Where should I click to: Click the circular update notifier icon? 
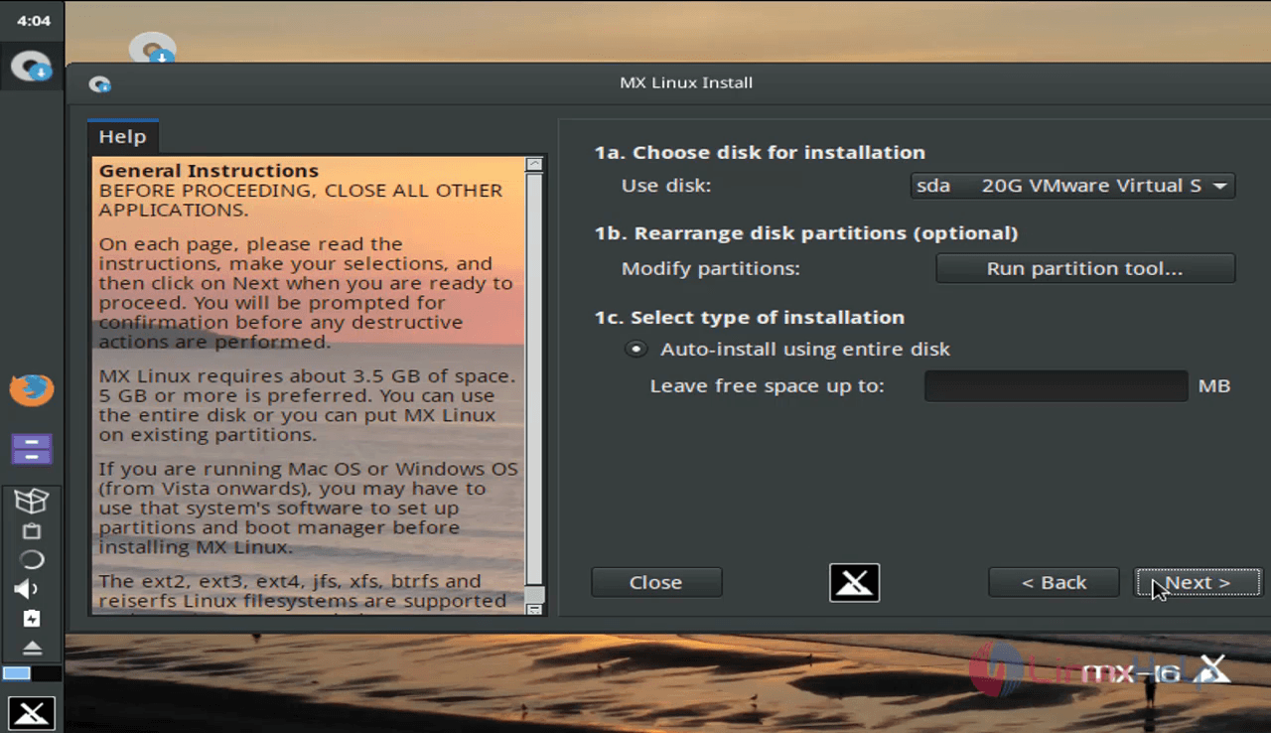(x=32, y=559)
